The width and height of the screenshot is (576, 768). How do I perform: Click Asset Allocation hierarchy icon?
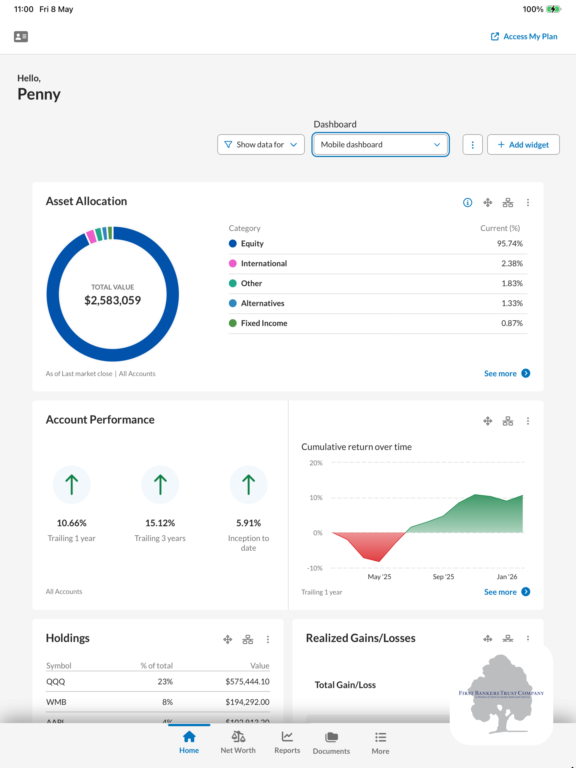(508, 202)
